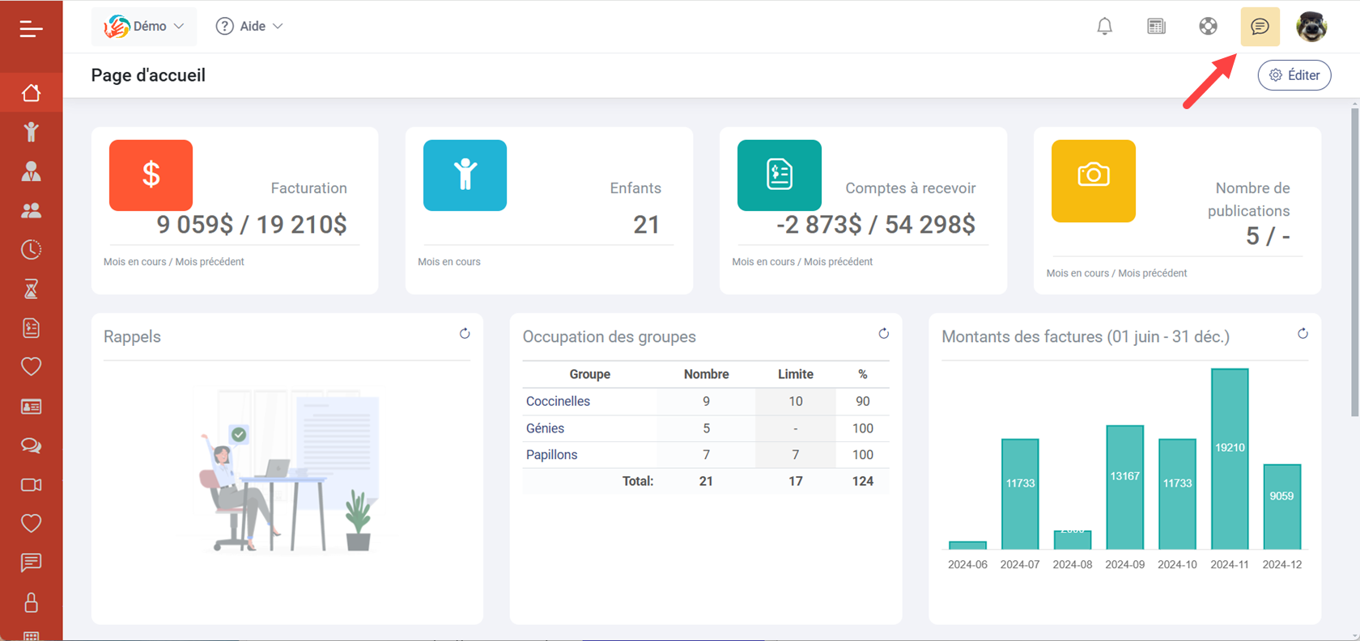Click the support lifebuoy icon

point(1208,27)
